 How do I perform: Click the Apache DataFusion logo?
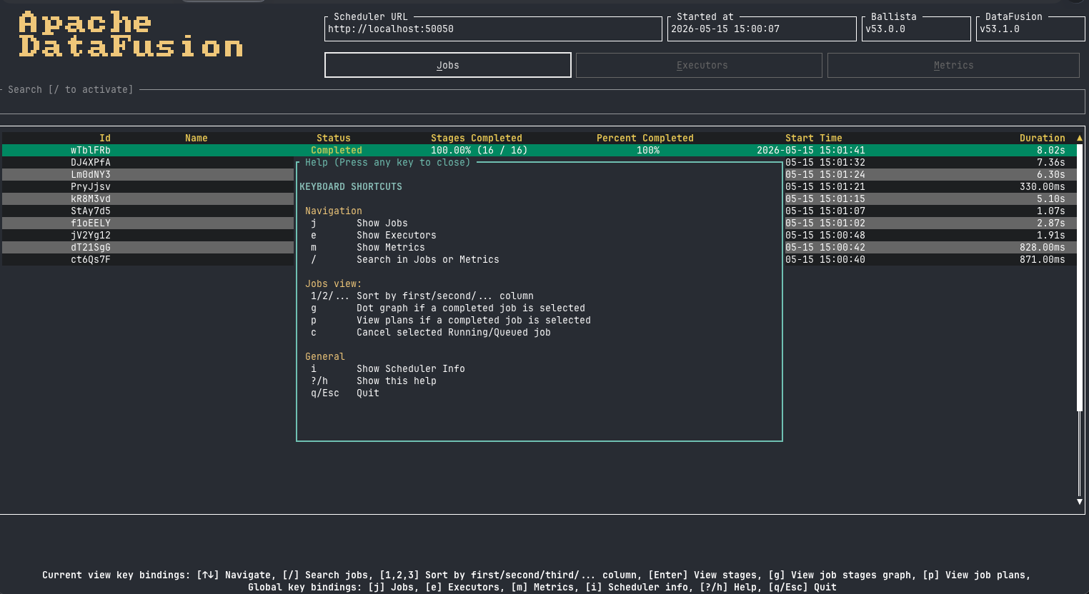coord(131,34)
